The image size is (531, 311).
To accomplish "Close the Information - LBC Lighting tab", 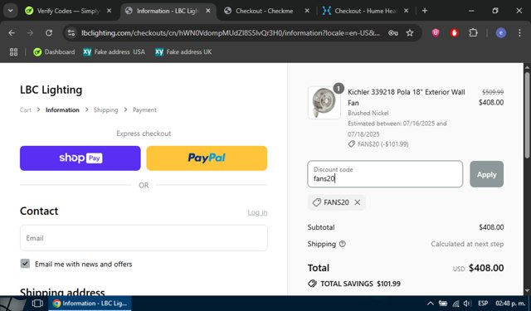I will pos(208,11).
